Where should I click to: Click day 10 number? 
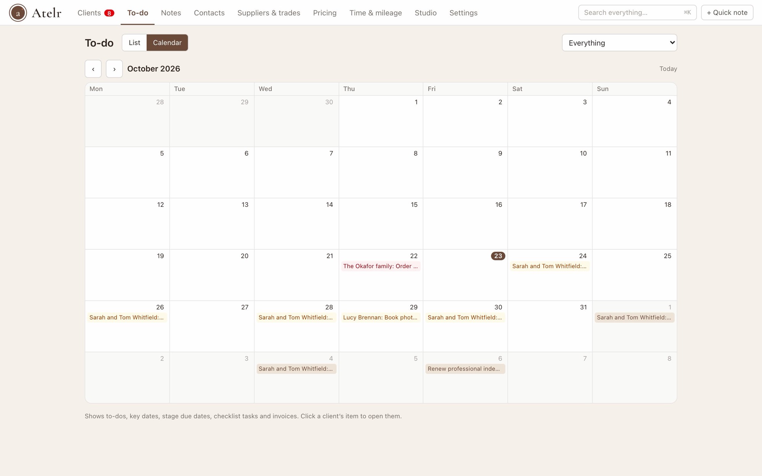point(583,153)
